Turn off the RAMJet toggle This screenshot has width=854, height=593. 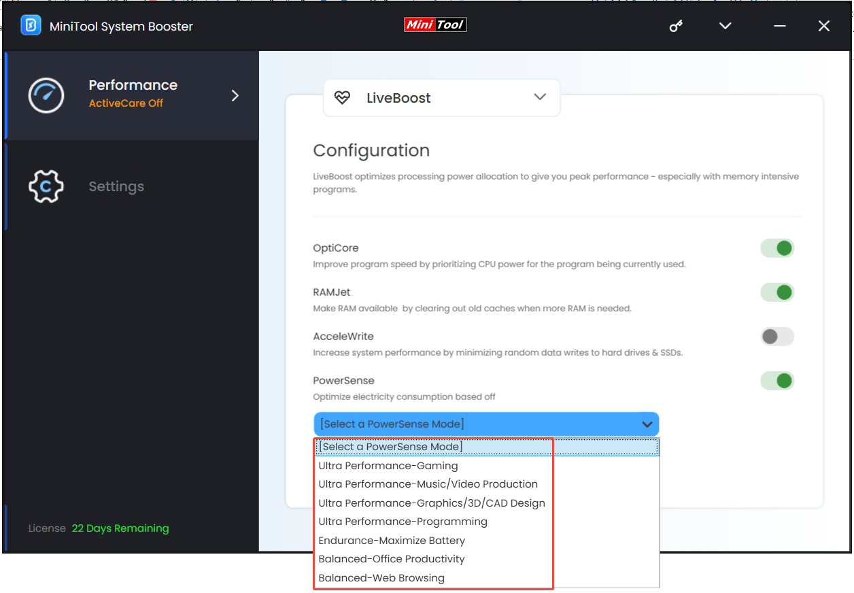777,292
